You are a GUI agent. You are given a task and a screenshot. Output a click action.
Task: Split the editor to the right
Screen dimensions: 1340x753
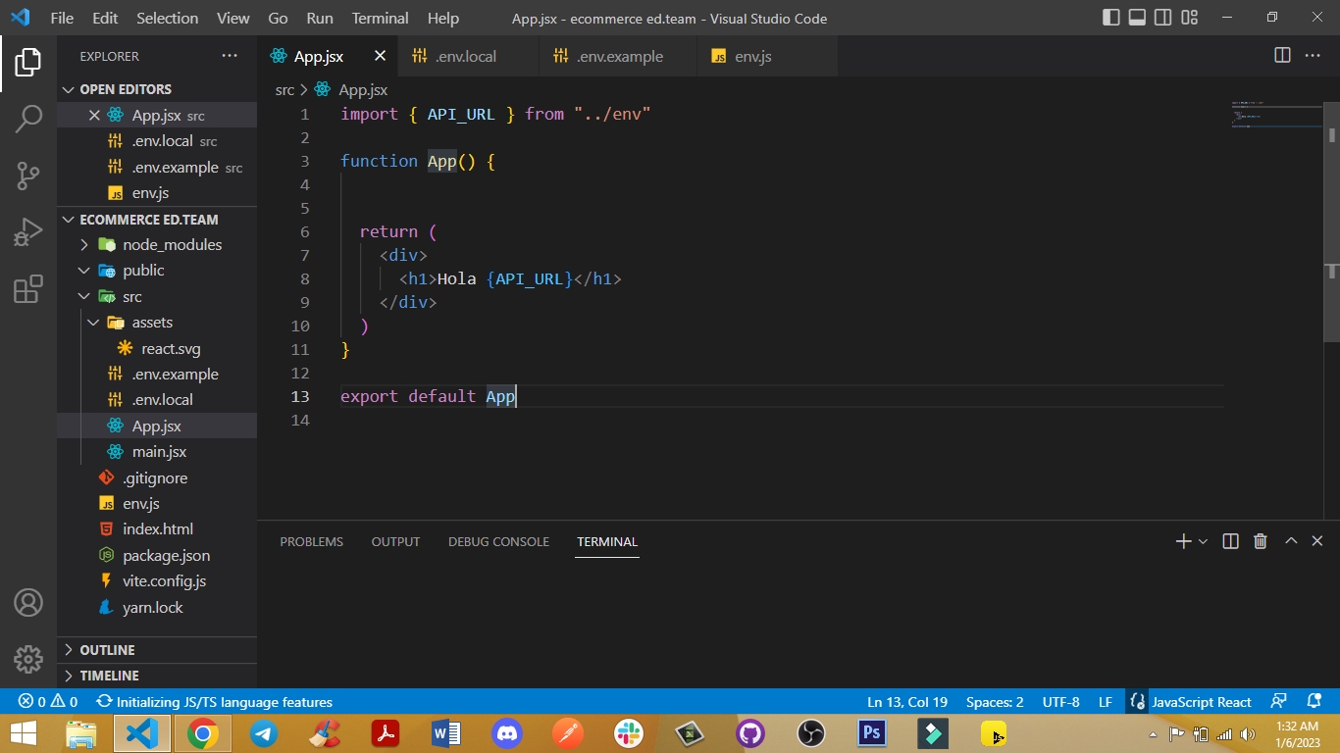coord(1282,56)
